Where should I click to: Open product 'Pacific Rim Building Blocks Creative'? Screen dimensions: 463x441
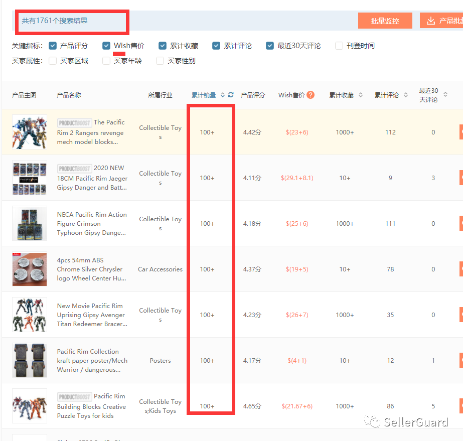[x=91, y=406]
